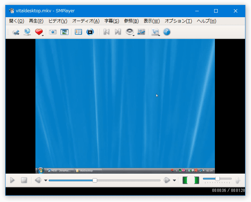
Task: Click the second green film-strip button
Action: [197, 180]
